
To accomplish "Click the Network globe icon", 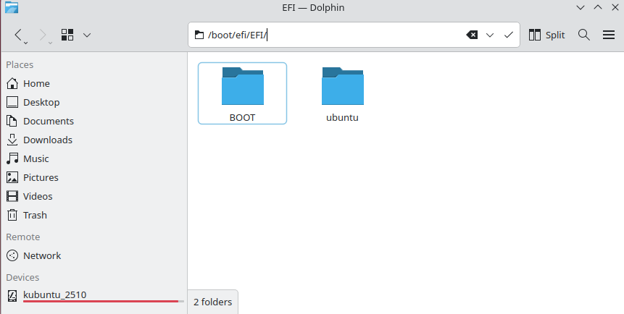I will pos(12,255).
